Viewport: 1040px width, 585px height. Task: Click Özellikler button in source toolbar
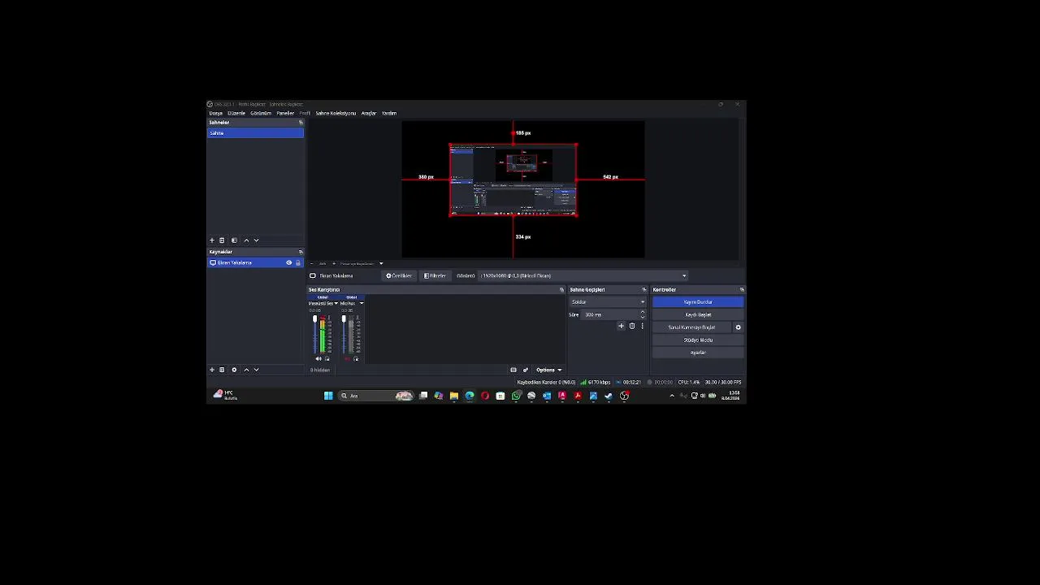point(399,275)
